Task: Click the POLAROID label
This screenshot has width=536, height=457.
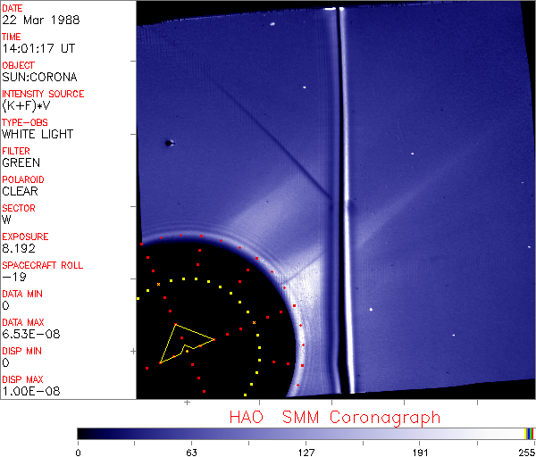Action: click(x=23, y=179)
